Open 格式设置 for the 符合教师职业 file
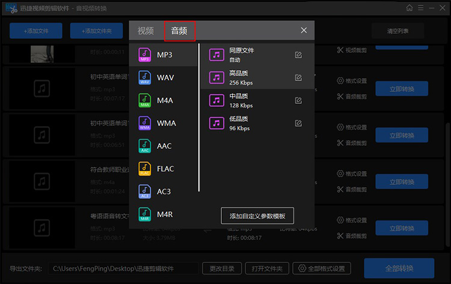The image size is (451, 284). click(x=352, y=174)
